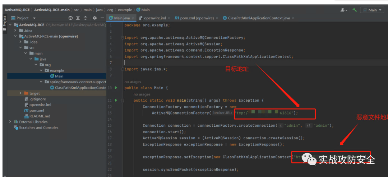
Task: Select Scratches and Consoles node
Action: pos(36,127)
